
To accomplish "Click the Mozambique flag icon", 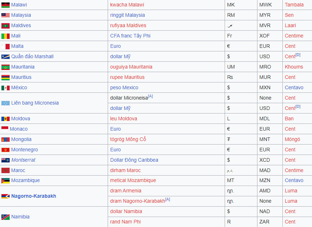I will pos(5,181).
